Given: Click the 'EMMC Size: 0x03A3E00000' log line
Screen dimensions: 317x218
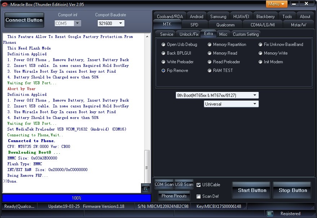Looking at the screenshot, I should [x=32, y=158].
